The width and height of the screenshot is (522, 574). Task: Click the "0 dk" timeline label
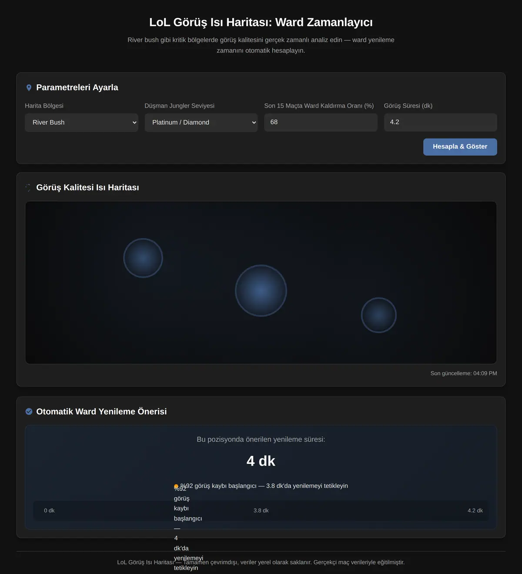tap(49, 510)
